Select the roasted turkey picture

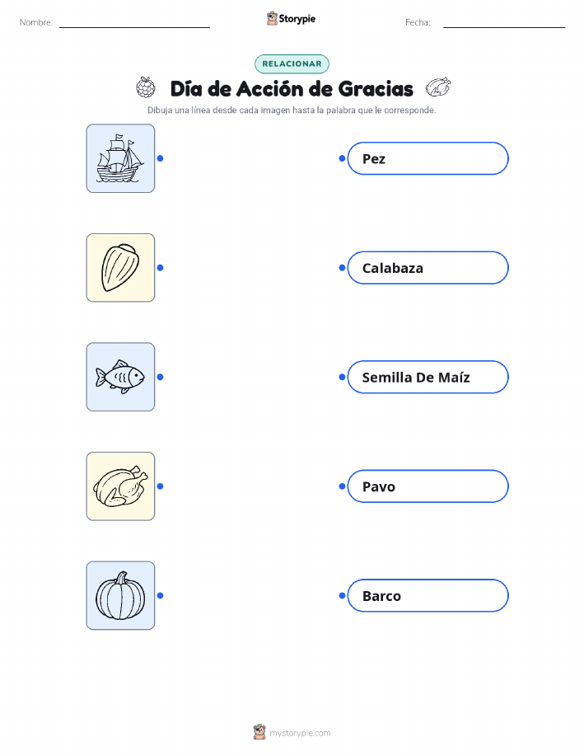(120, 486)
